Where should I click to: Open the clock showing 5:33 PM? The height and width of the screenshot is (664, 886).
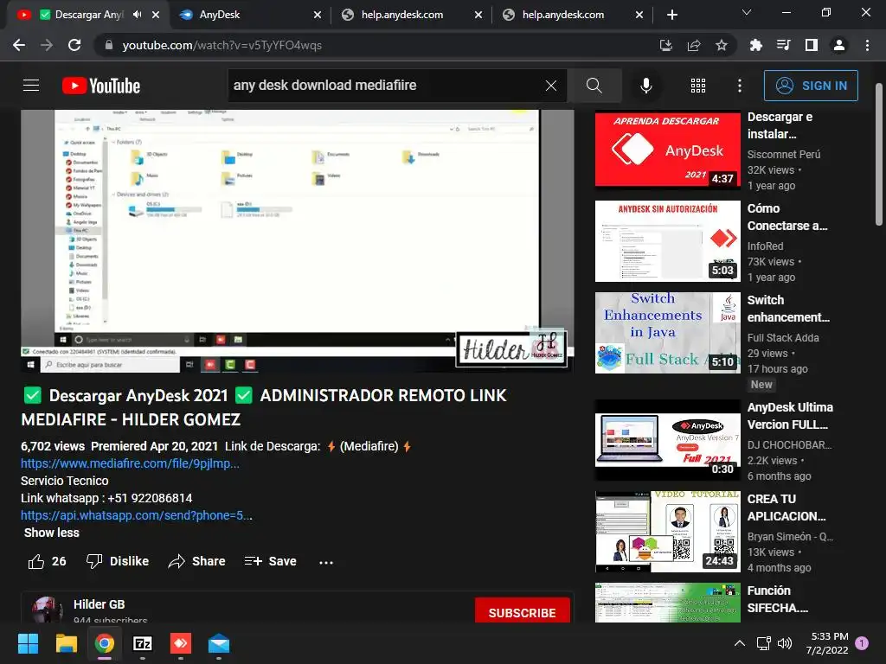click(827, 643)
